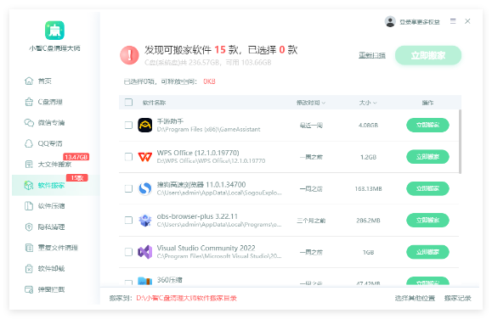Open 大文件搬家 document icon in sidebar

point(29,165)
